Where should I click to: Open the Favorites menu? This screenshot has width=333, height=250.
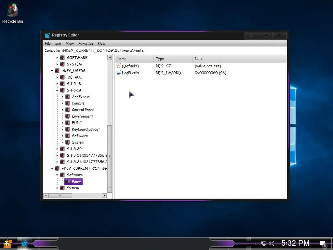click(86, 43)
